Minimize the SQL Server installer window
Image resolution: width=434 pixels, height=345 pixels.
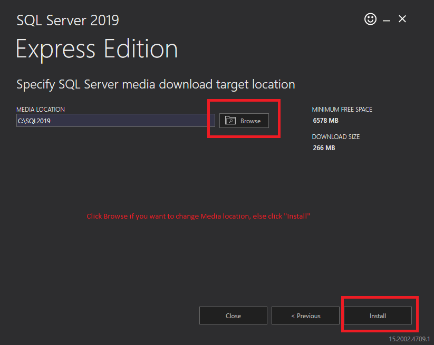387,21
